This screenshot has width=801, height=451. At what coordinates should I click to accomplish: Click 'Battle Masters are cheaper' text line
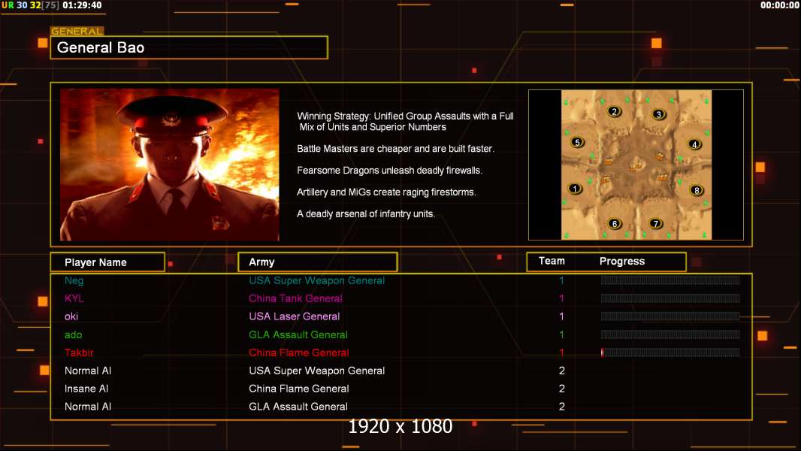(396, 149)
